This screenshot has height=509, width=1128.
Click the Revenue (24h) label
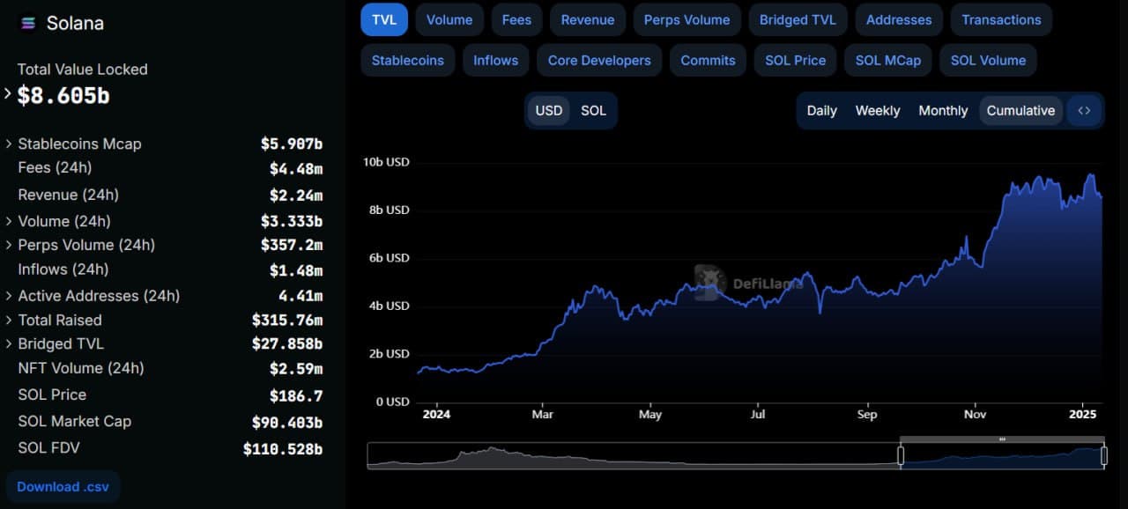pos(68,195)
